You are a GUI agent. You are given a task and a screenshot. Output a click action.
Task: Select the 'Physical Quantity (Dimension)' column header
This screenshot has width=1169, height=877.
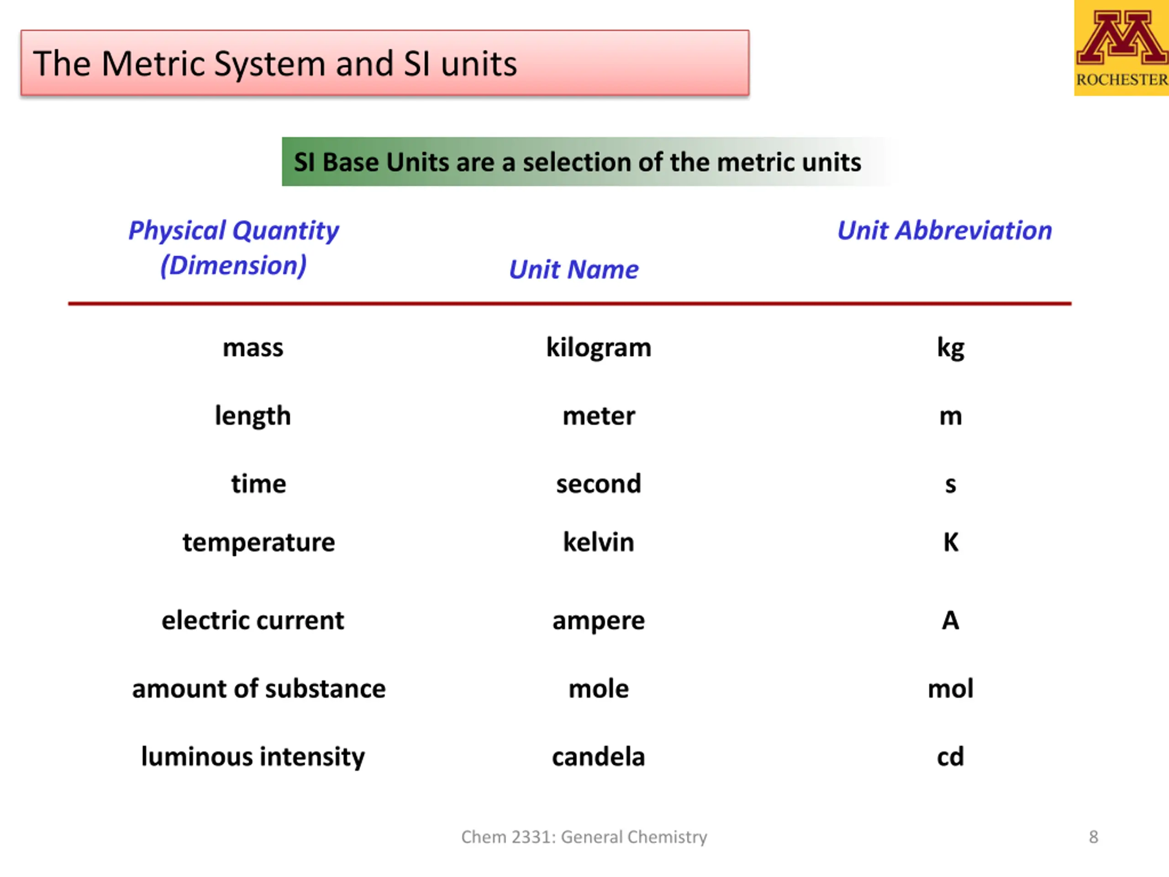[234, 248]
